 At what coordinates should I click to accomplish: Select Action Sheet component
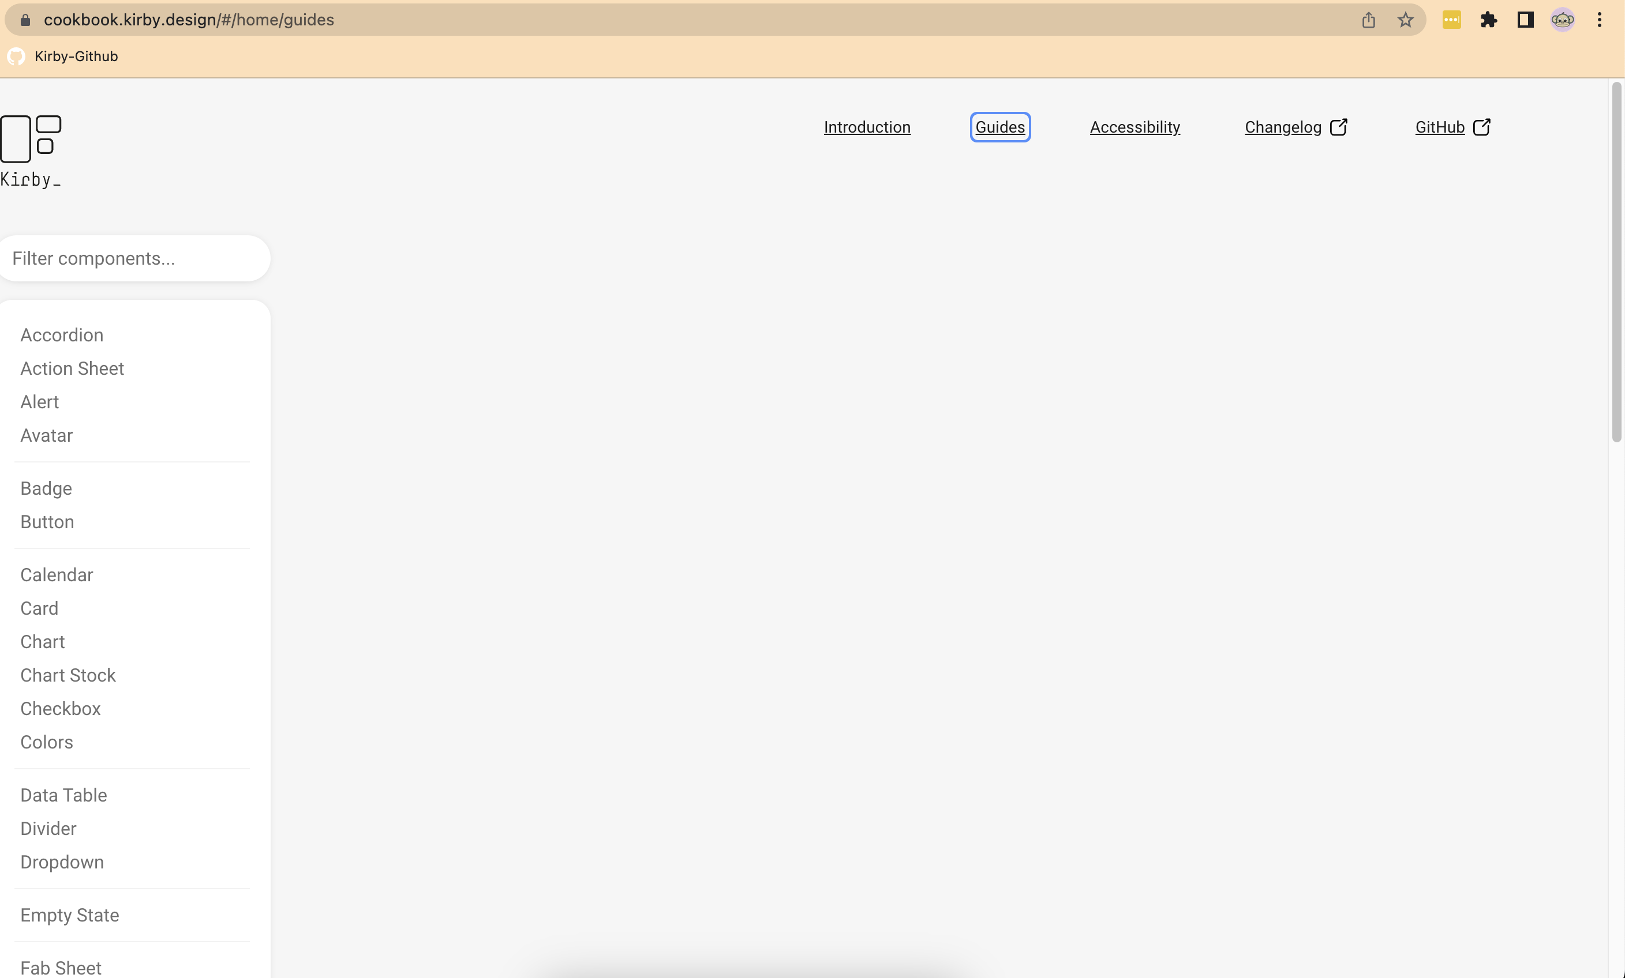[x=72, y=368]
